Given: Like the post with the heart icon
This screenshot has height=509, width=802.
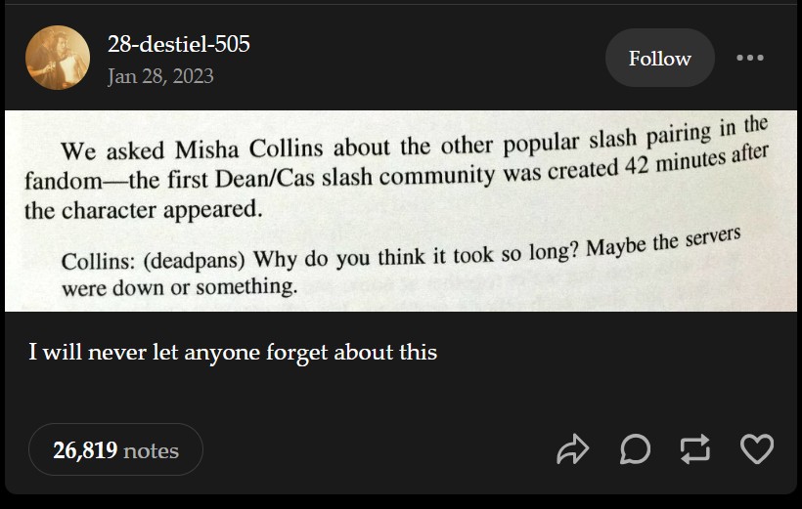Looking at the screenshot, I should (x=756, y=449).
